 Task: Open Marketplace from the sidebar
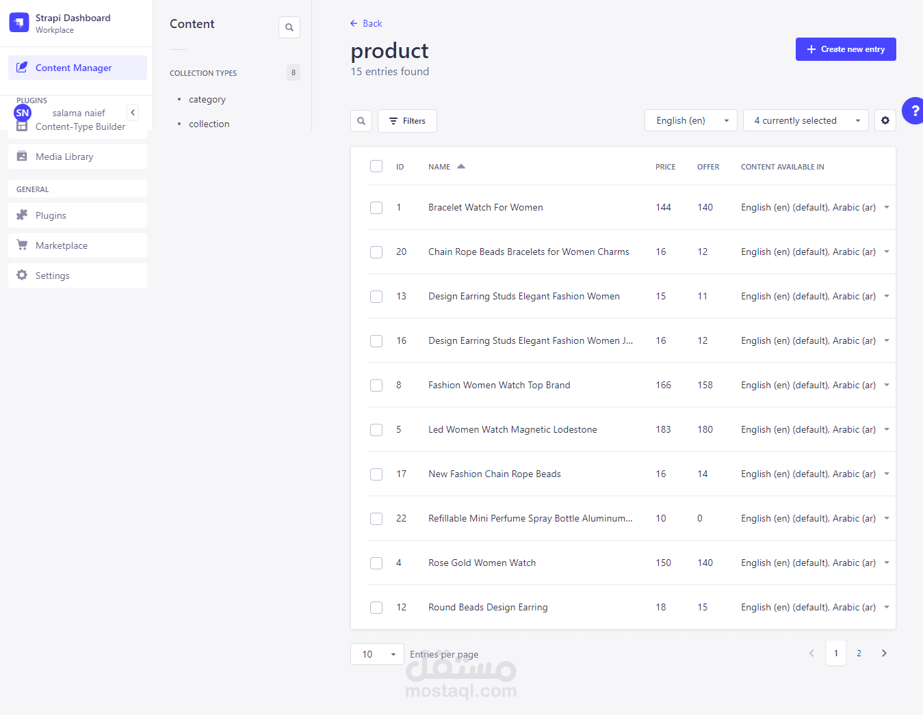pyautogui.click(x=62, y=245)
